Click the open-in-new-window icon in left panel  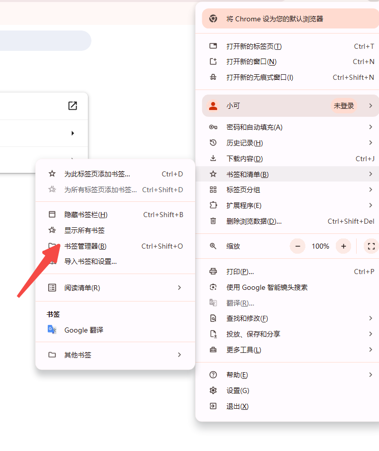[x=73, y=106]
